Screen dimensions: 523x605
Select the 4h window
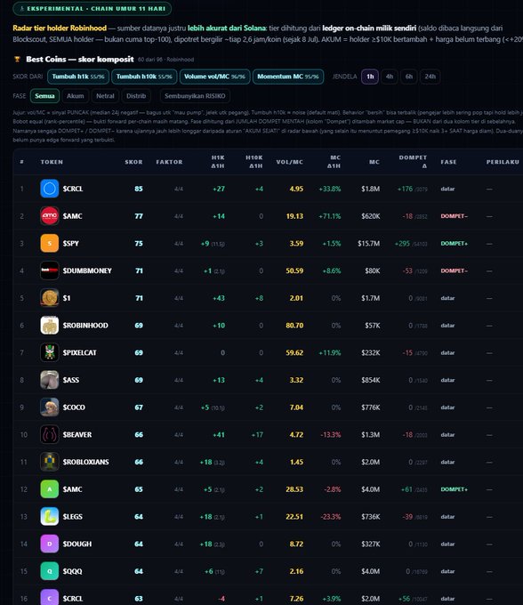click(x=390, y=77)
